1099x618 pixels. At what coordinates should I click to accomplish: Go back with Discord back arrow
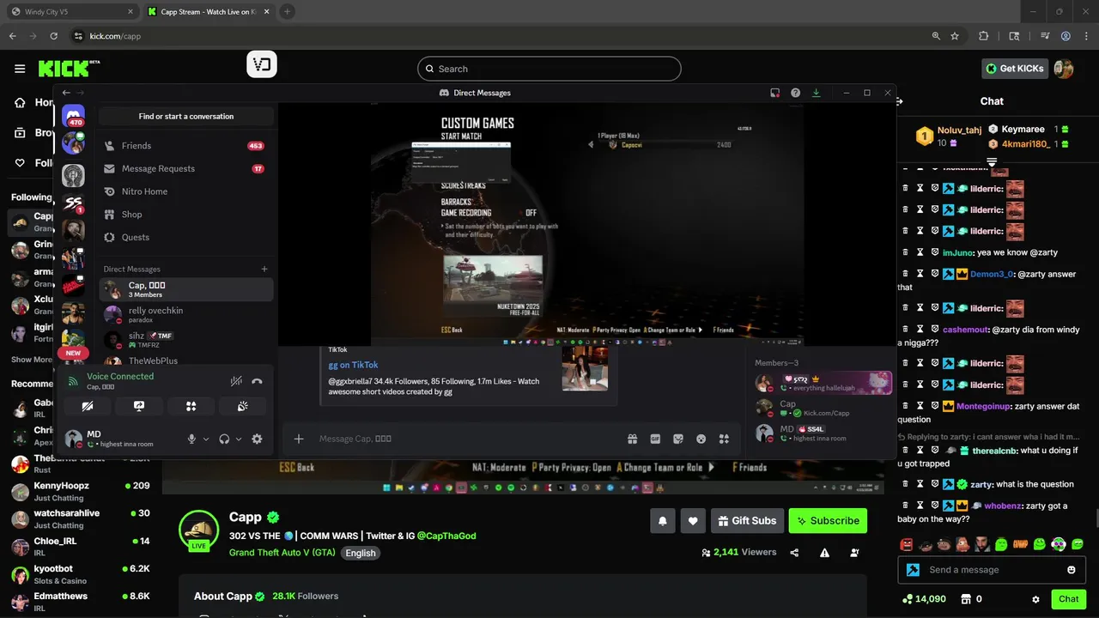click(x=66, y=93)
